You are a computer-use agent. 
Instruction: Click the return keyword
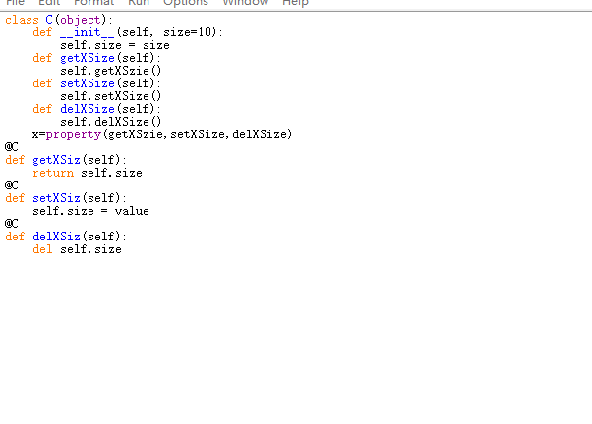53,173
